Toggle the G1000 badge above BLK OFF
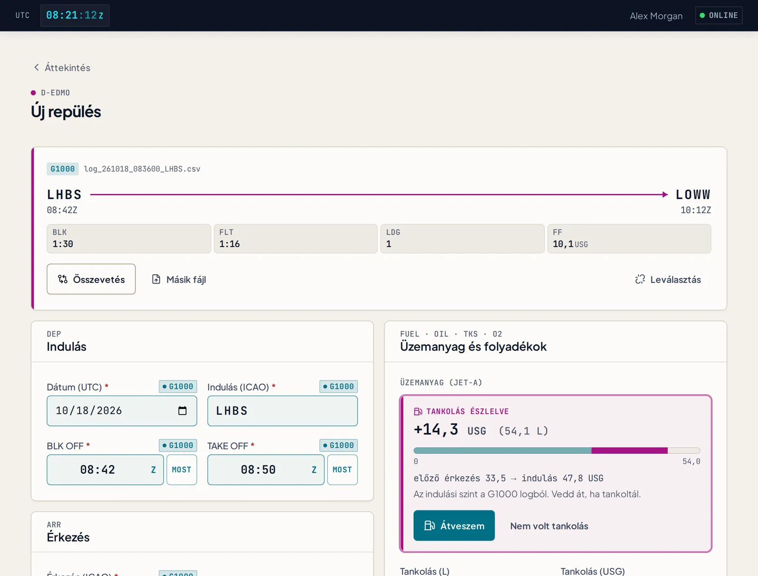Image resolution: width=758 pixels, height=576 pixels. click(x=178, y=445)
